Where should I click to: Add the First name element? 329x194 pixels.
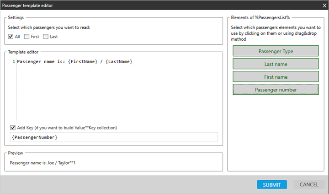275,77
